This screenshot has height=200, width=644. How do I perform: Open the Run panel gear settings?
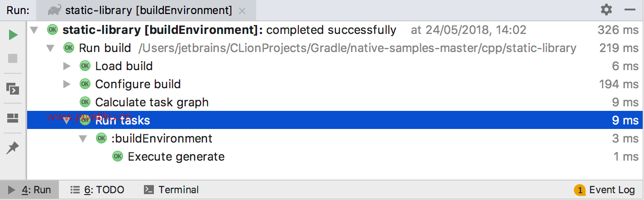(x=606, y=10)
